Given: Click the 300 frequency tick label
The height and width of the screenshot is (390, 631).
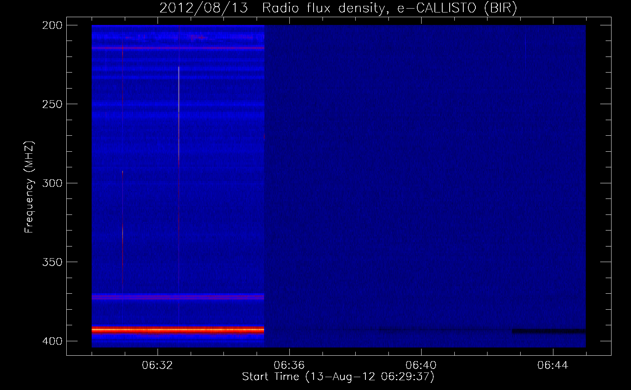Looking at the screenshot, I should point(52,183).
